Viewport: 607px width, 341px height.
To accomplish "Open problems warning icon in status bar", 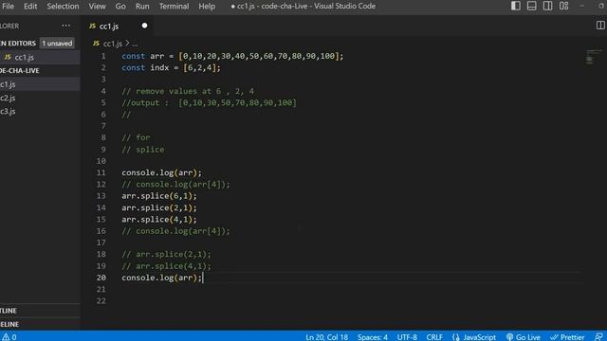I will [x=6, y=337].
